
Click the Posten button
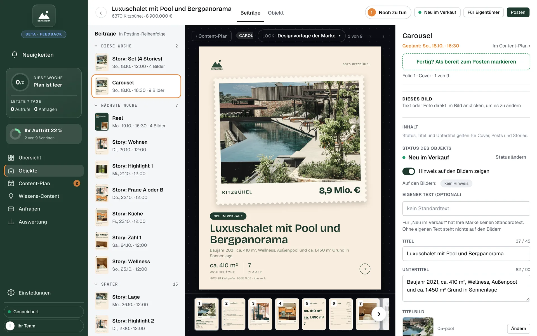518,12
